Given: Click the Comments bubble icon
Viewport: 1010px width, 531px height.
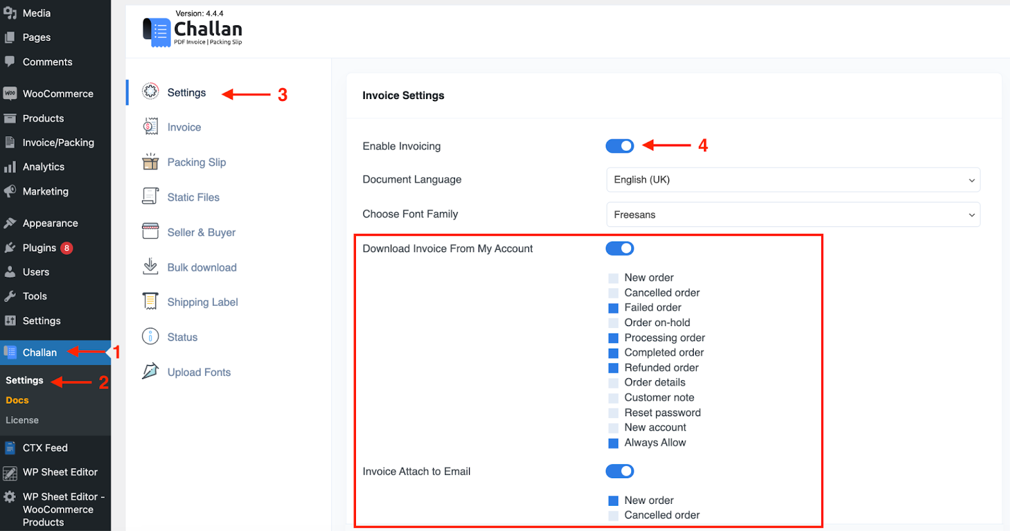Looking at the screenshot, I should 9,62.
